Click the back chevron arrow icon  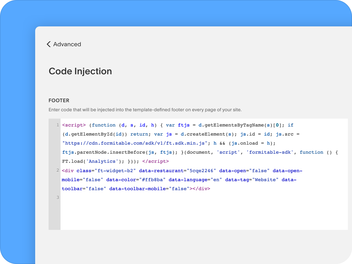[49, 44]
